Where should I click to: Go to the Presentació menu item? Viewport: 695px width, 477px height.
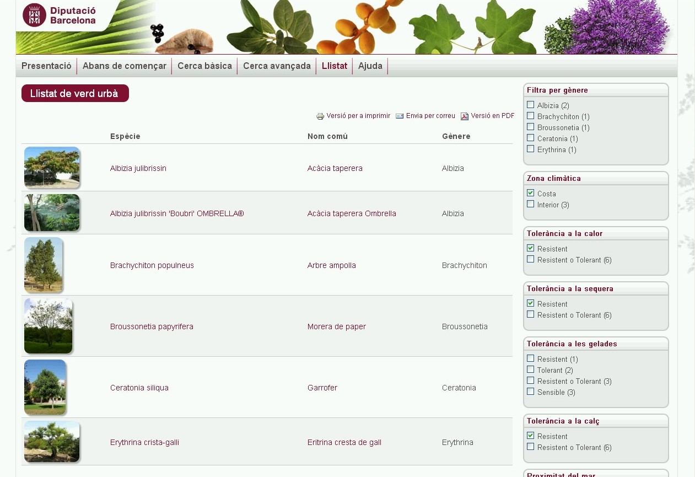(46, 66)
